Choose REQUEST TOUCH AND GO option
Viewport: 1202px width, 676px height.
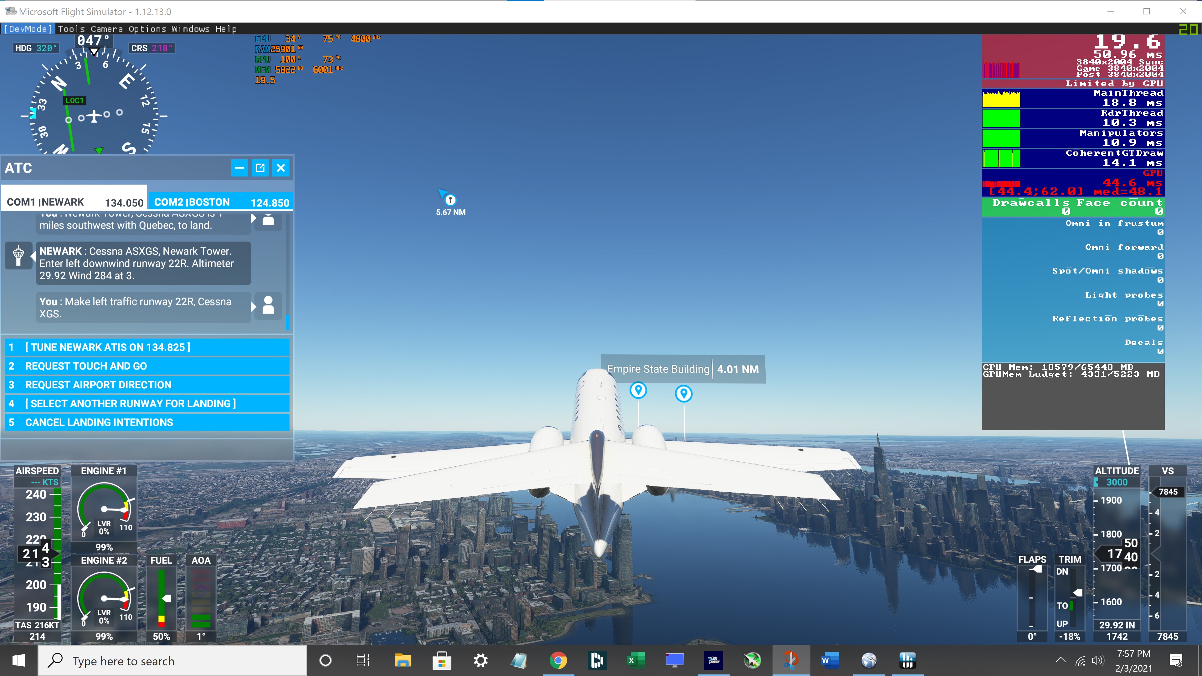[147, 366]
